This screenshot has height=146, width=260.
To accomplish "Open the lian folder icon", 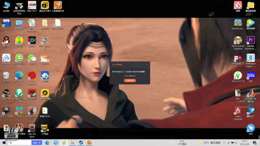I will pos(238,95).
